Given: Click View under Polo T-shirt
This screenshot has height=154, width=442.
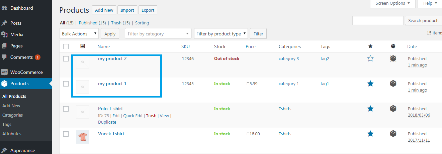Looking at the screenshot, I should tap(164, 116).
